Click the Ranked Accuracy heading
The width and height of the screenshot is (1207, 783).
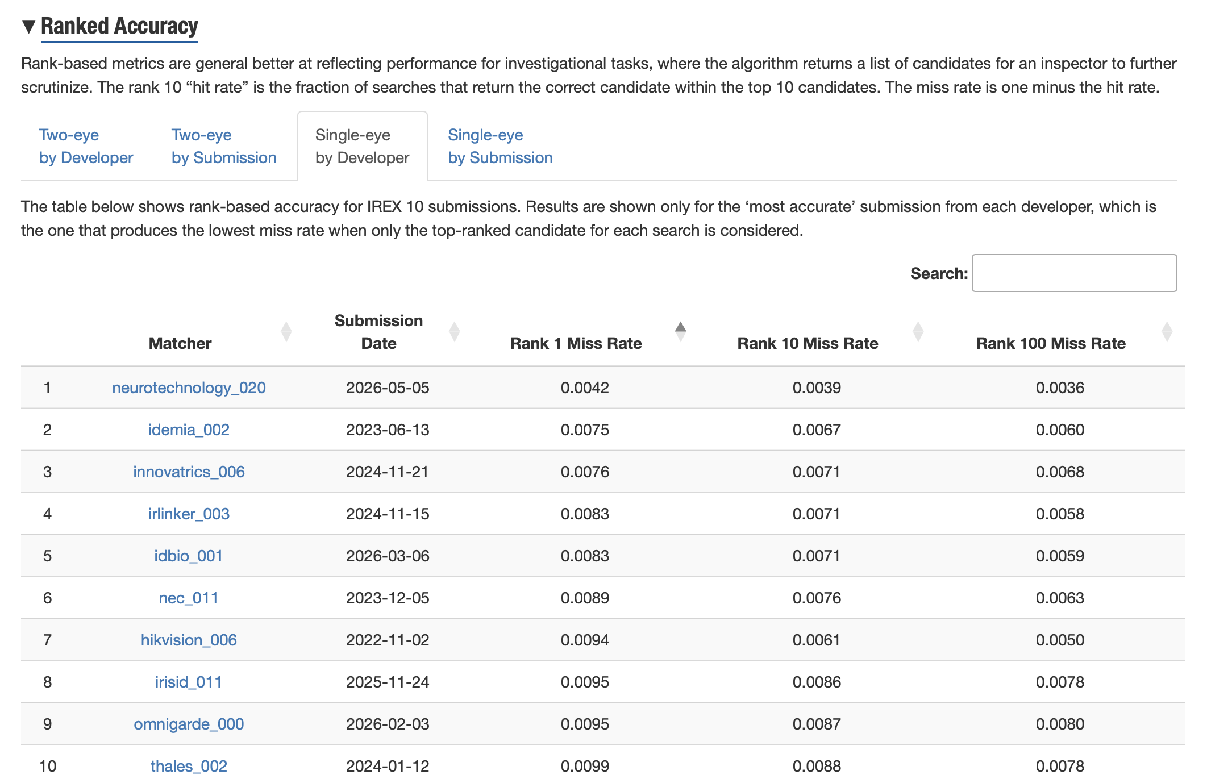tap(119, 26)
